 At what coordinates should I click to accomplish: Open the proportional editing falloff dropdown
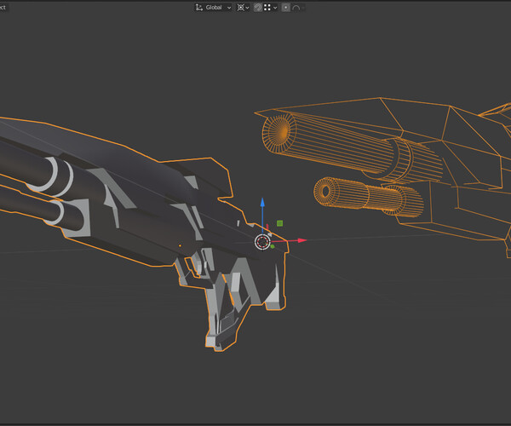tap(298, 8)
